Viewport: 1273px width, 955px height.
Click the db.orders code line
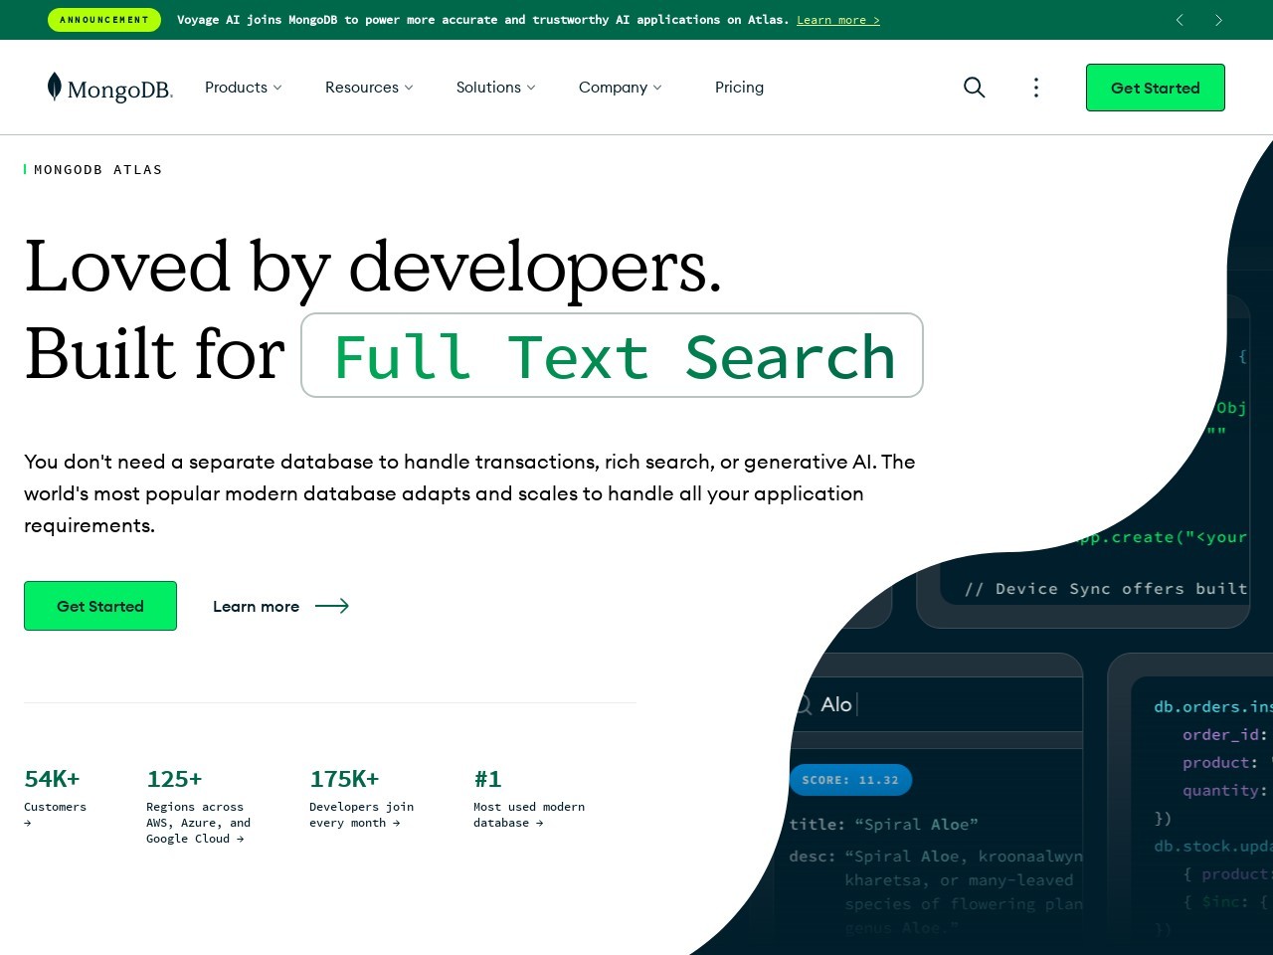click(x=1212, y=706)
